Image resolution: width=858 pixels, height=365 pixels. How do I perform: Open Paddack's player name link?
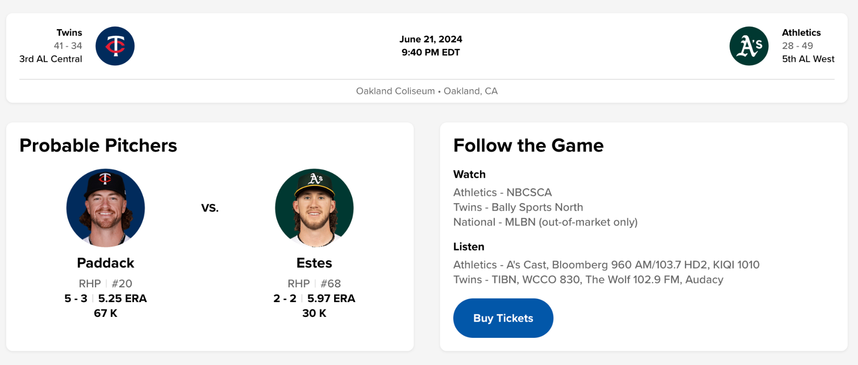[105, 263]
